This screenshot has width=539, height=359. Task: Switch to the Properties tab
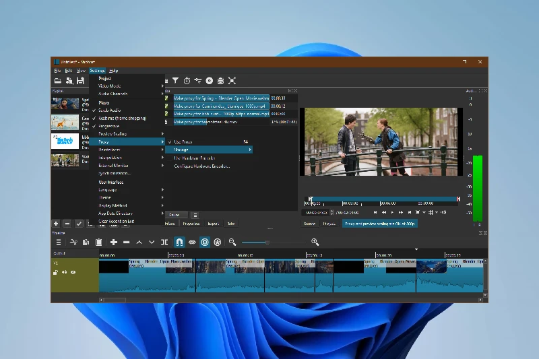[191, 224]
